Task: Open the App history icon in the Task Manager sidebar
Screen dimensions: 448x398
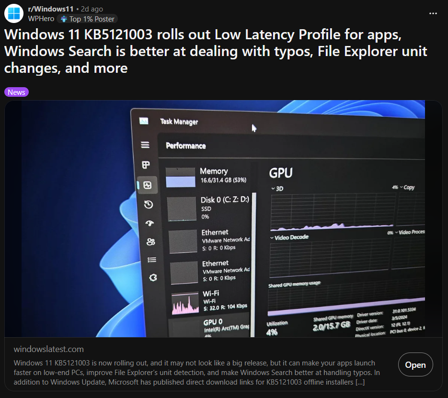Action: 149,205
